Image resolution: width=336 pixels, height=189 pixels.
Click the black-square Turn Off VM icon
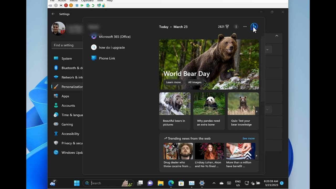coord(61,5)
